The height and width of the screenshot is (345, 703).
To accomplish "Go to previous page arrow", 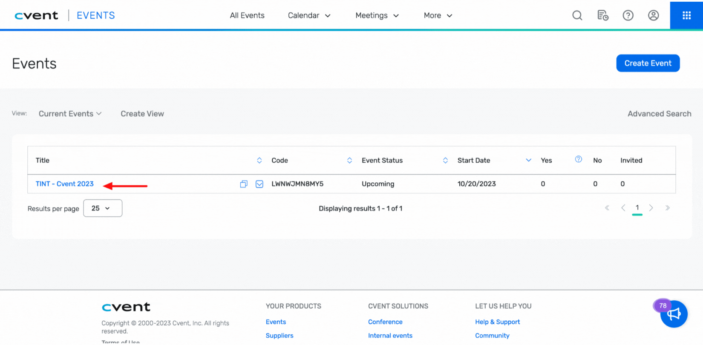I will point(623,208).
